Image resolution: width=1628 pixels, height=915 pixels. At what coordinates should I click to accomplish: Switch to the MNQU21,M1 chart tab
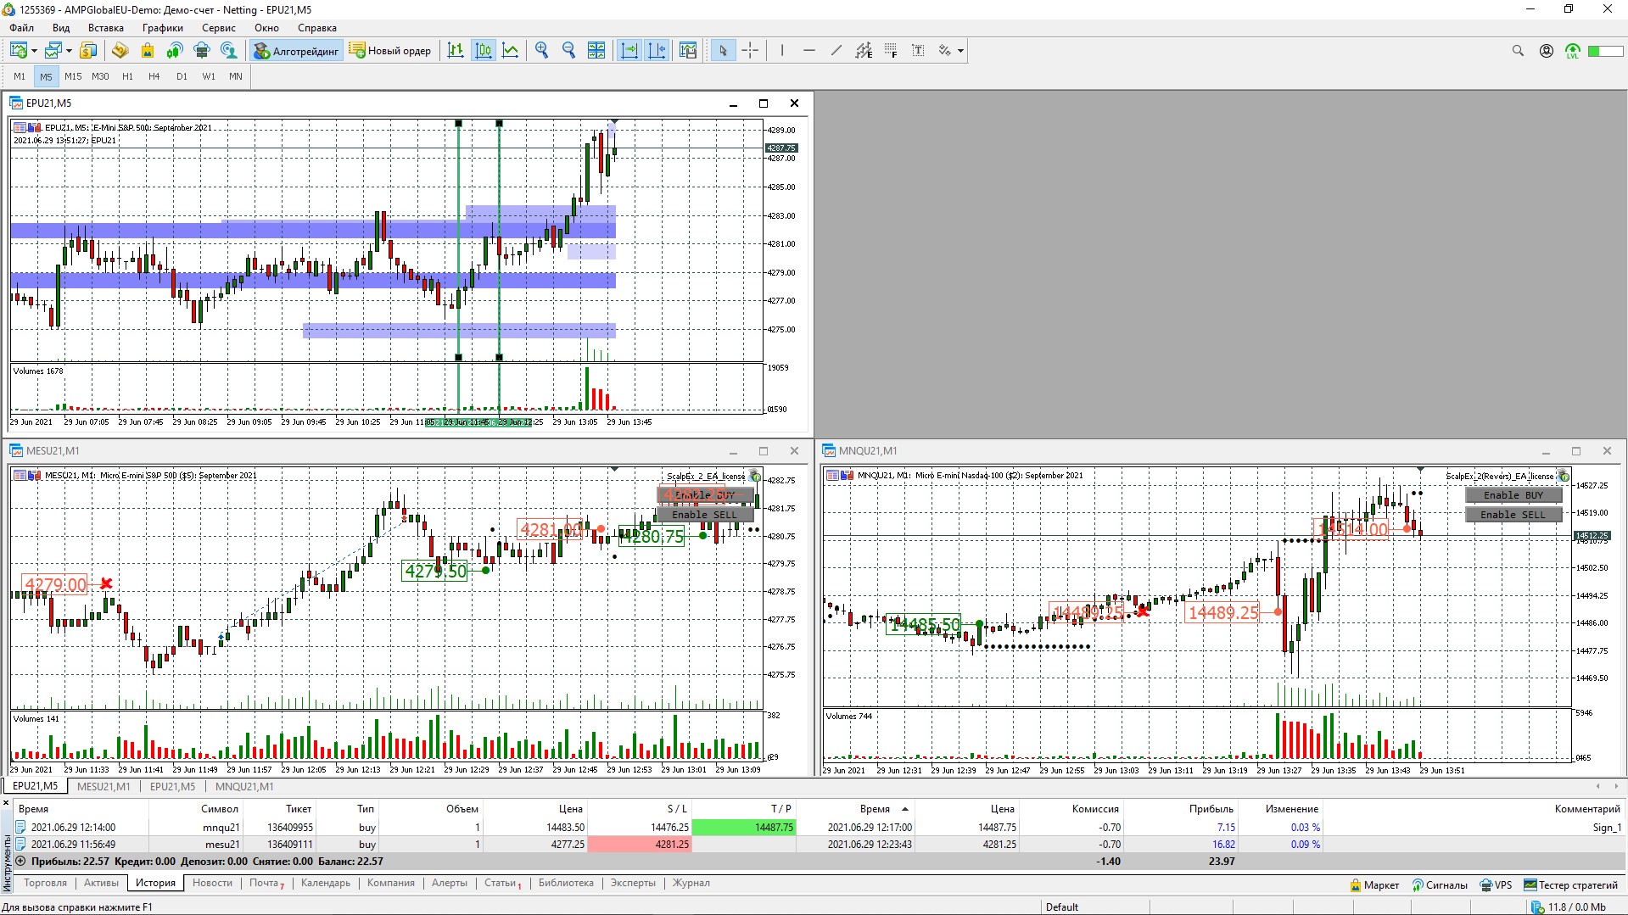[x=244, y=786]
